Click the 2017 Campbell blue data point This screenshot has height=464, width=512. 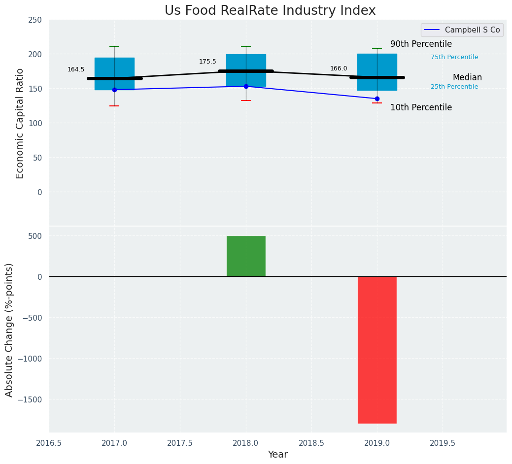click(114, 90)
